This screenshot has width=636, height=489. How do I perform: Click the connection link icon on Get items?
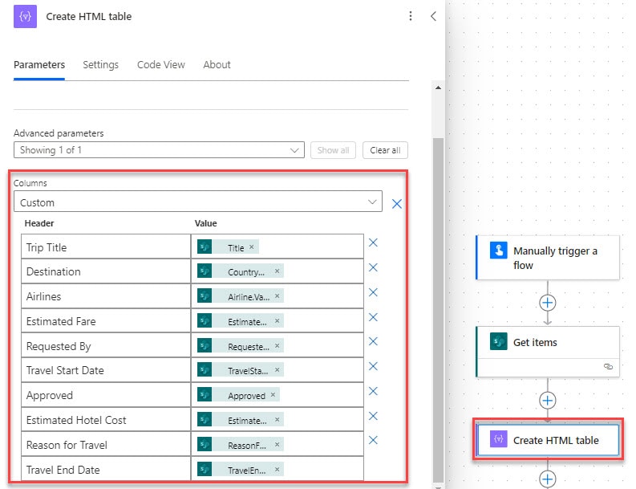click(x=608, y=366)
